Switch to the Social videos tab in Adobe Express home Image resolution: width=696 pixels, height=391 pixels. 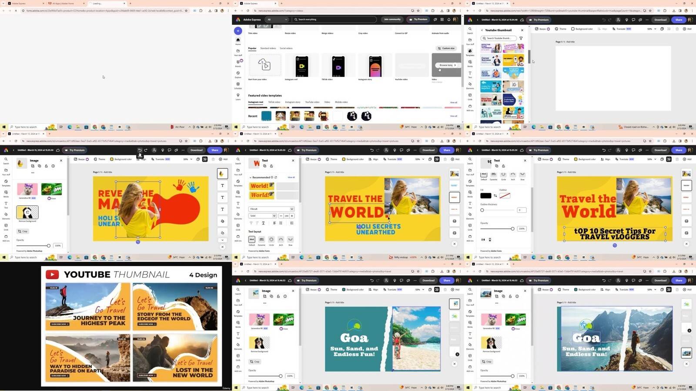tap(286, 48)
